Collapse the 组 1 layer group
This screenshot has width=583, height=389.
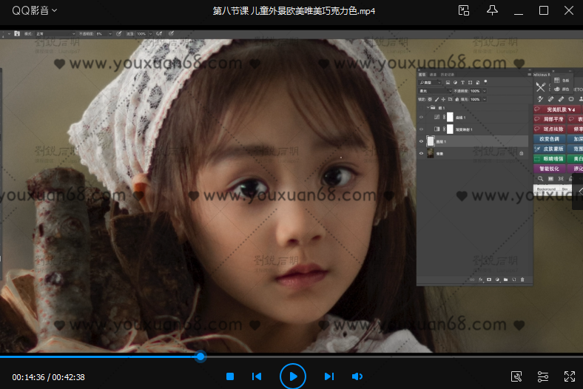pos(428,106)
